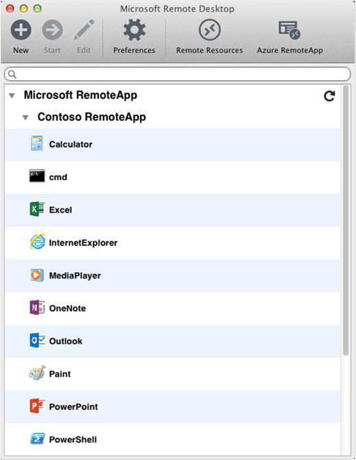Viewport: 356px width, 460px height.
Task: Open Remote Resources toolbar icon
Action: (x=209, y=30)
